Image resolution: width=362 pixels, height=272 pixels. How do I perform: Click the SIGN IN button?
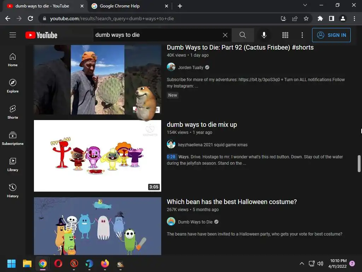pos(331,35)
